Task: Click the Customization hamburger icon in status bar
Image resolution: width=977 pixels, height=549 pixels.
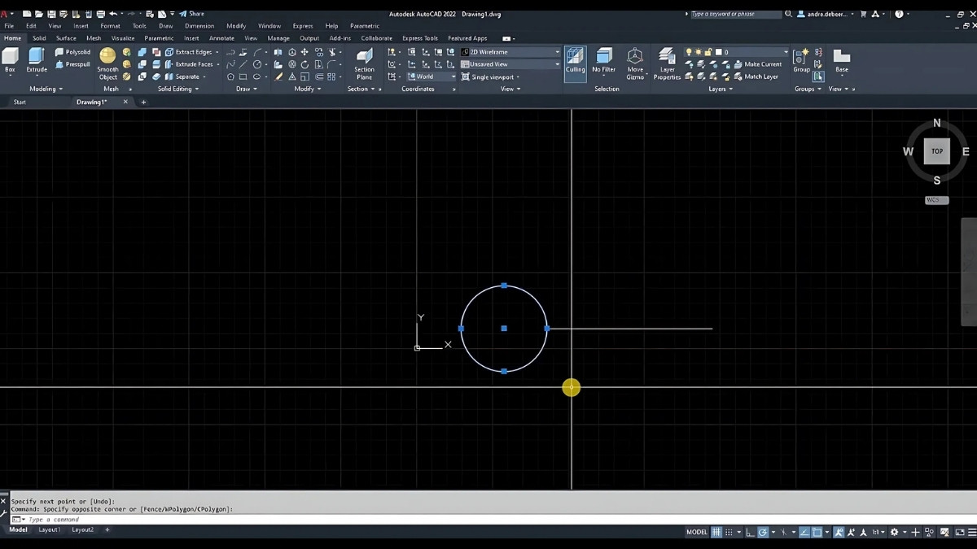Action: [x=972, y=532]
